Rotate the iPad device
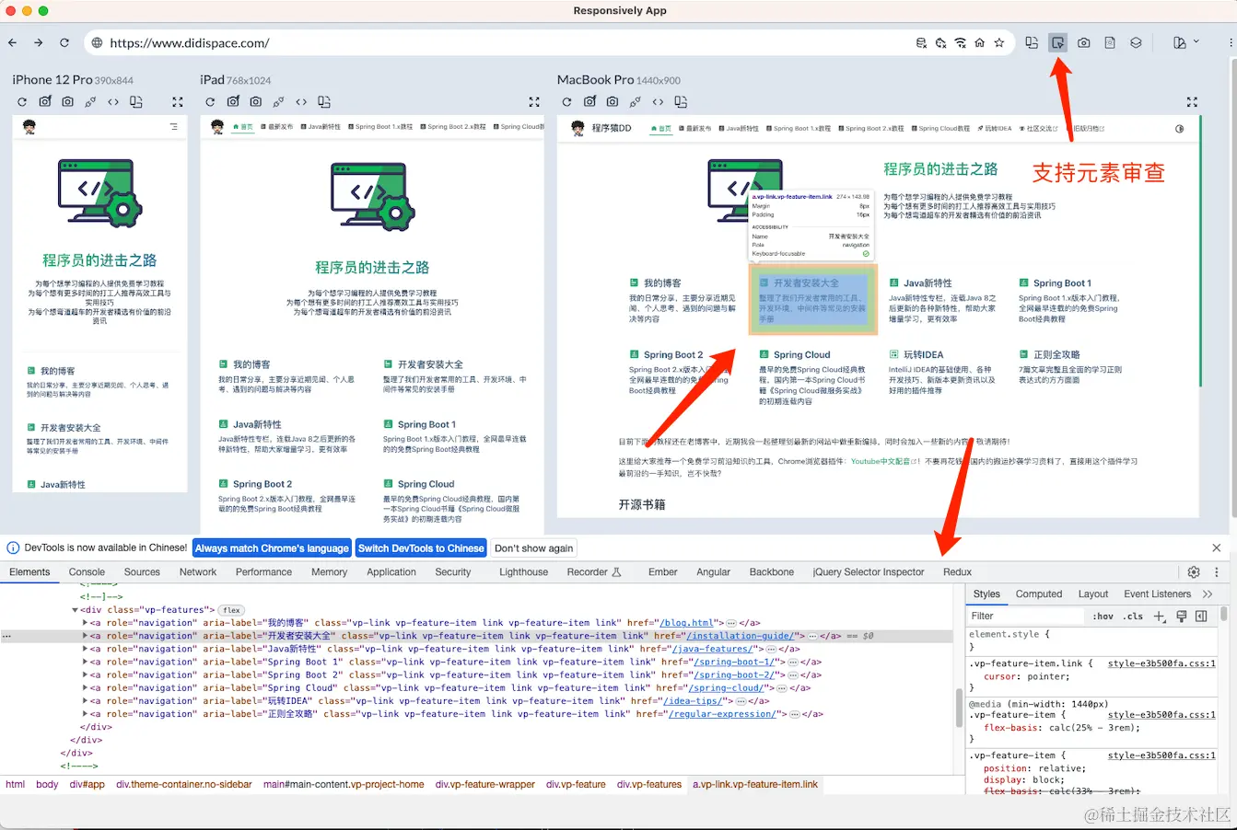Image resolution: width=1237 pixels, height=830 pixels. [324, 102]
